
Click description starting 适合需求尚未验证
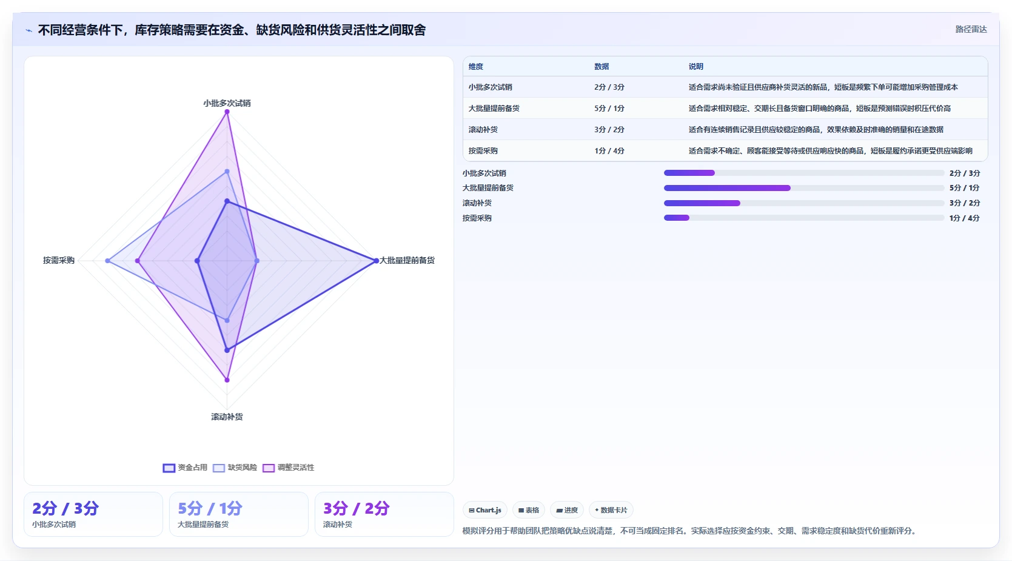(823, 87)
